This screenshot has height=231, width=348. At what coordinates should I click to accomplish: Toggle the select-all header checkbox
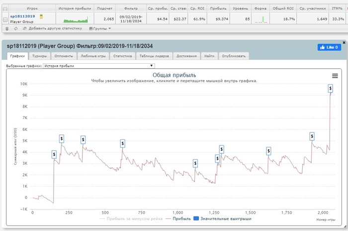[5, 8]
